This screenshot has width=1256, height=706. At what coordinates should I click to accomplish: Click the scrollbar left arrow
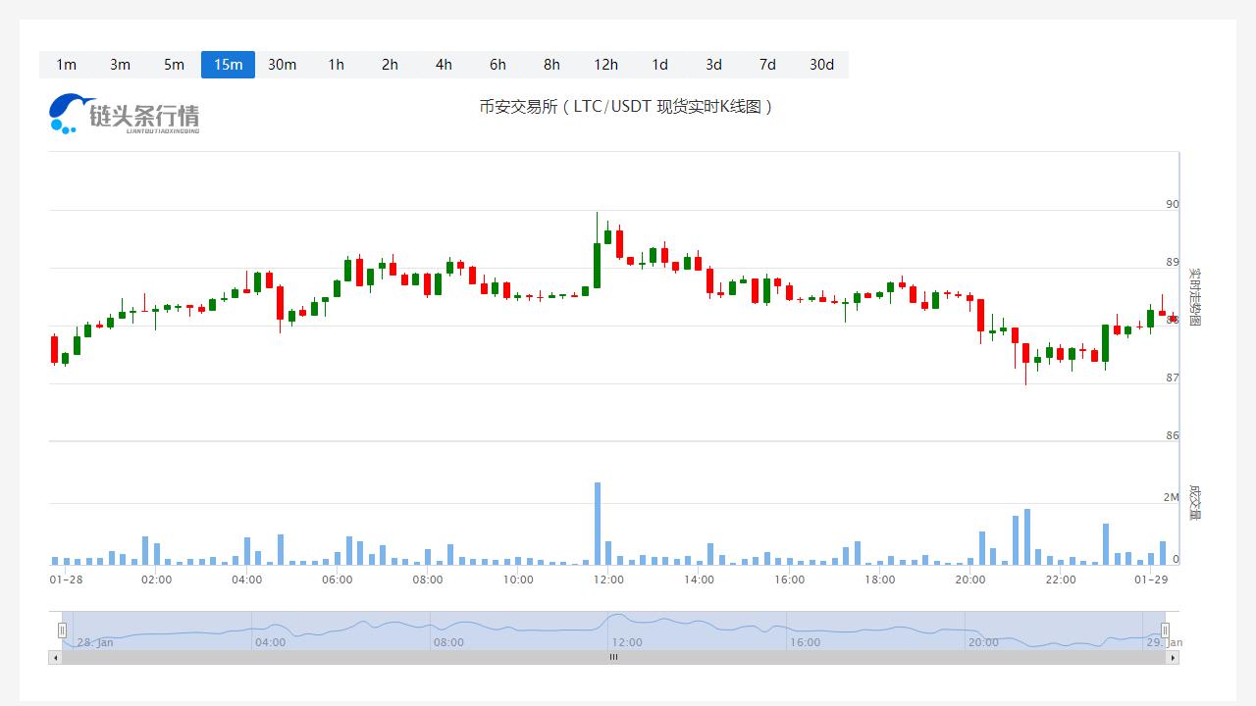pos(55,657)
